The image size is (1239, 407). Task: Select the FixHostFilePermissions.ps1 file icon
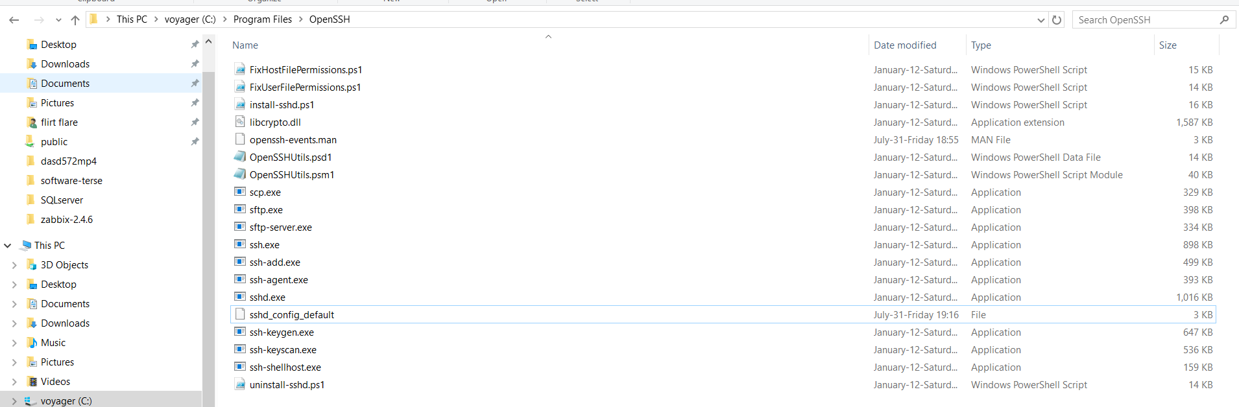(240, 69)
